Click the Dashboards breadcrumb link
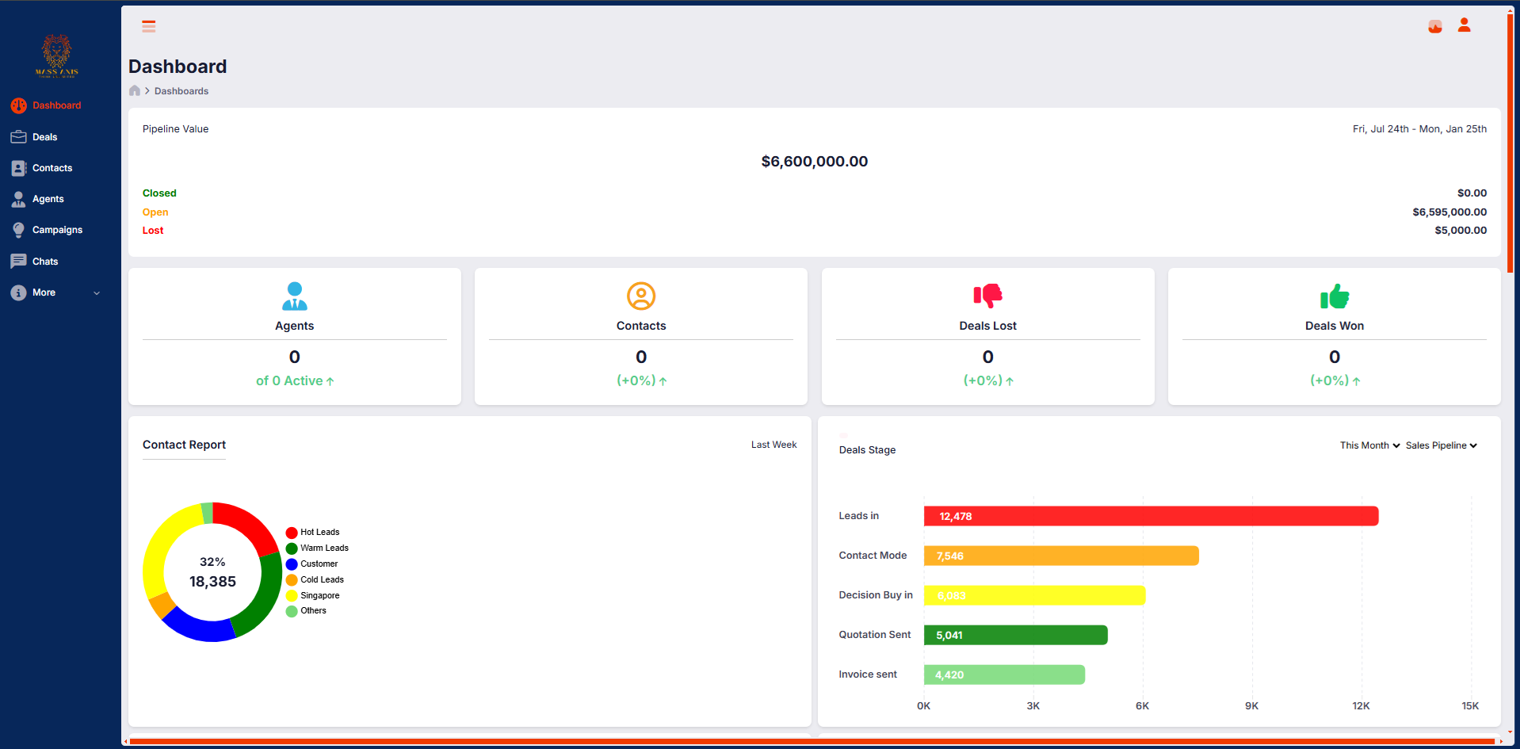 [x=181, y=91]
